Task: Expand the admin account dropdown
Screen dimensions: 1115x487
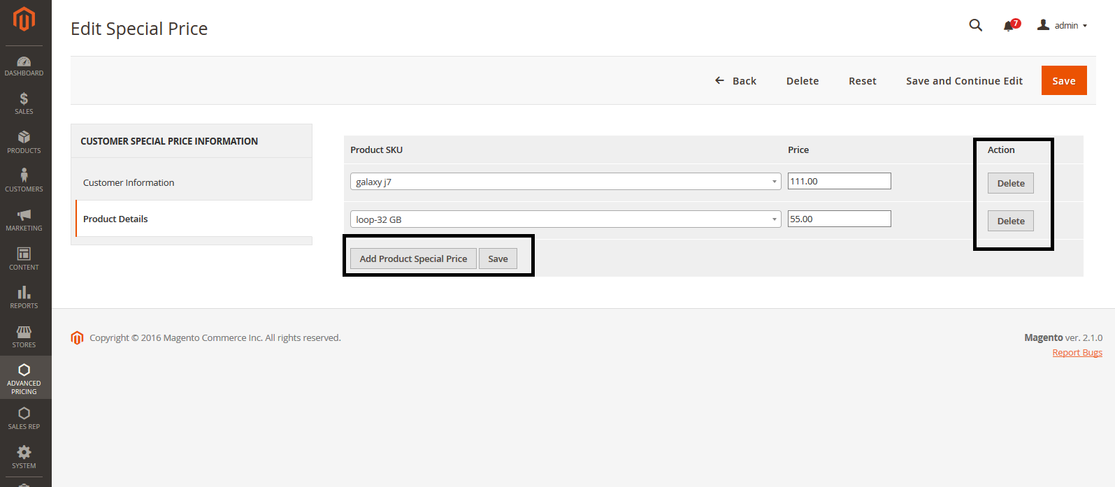Action: click(x=1063, y=25)
